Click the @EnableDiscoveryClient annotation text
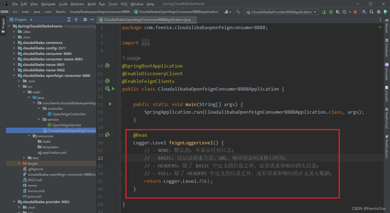 pos(153,74)
